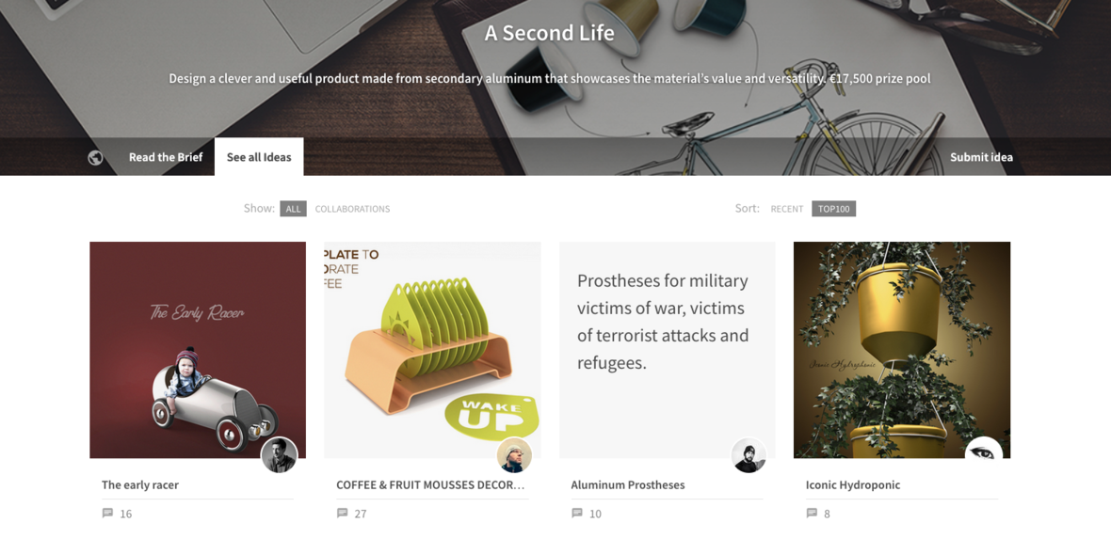Viewport: 1111px width, 555px height.
Task: Open the author avatar on The early racer card
Action: (280, 455)
